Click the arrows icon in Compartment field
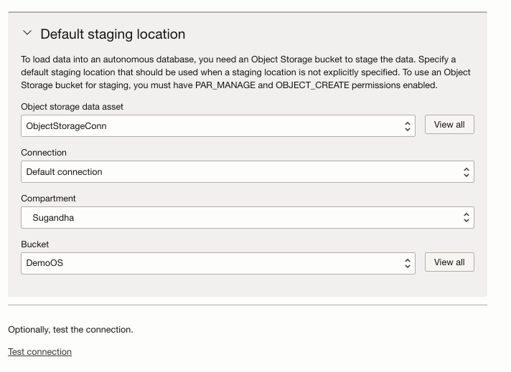Screen dimensions: 511x372 tap(467, 218)
